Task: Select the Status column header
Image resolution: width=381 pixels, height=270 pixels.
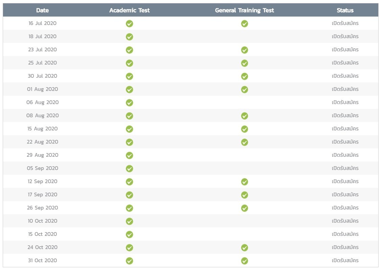Action: coord(345,10)
